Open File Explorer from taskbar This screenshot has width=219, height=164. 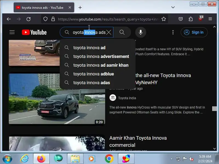(75, 159)
